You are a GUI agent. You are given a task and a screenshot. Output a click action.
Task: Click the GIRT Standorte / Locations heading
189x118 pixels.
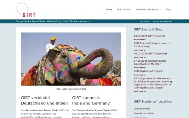153,102
